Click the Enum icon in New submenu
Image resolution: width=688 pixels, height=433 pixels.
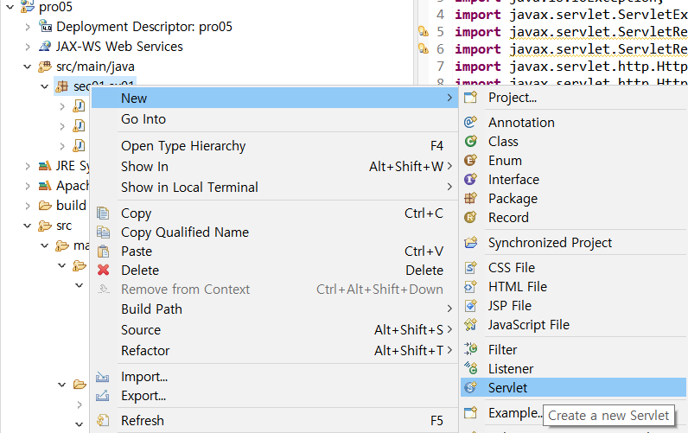470,160
